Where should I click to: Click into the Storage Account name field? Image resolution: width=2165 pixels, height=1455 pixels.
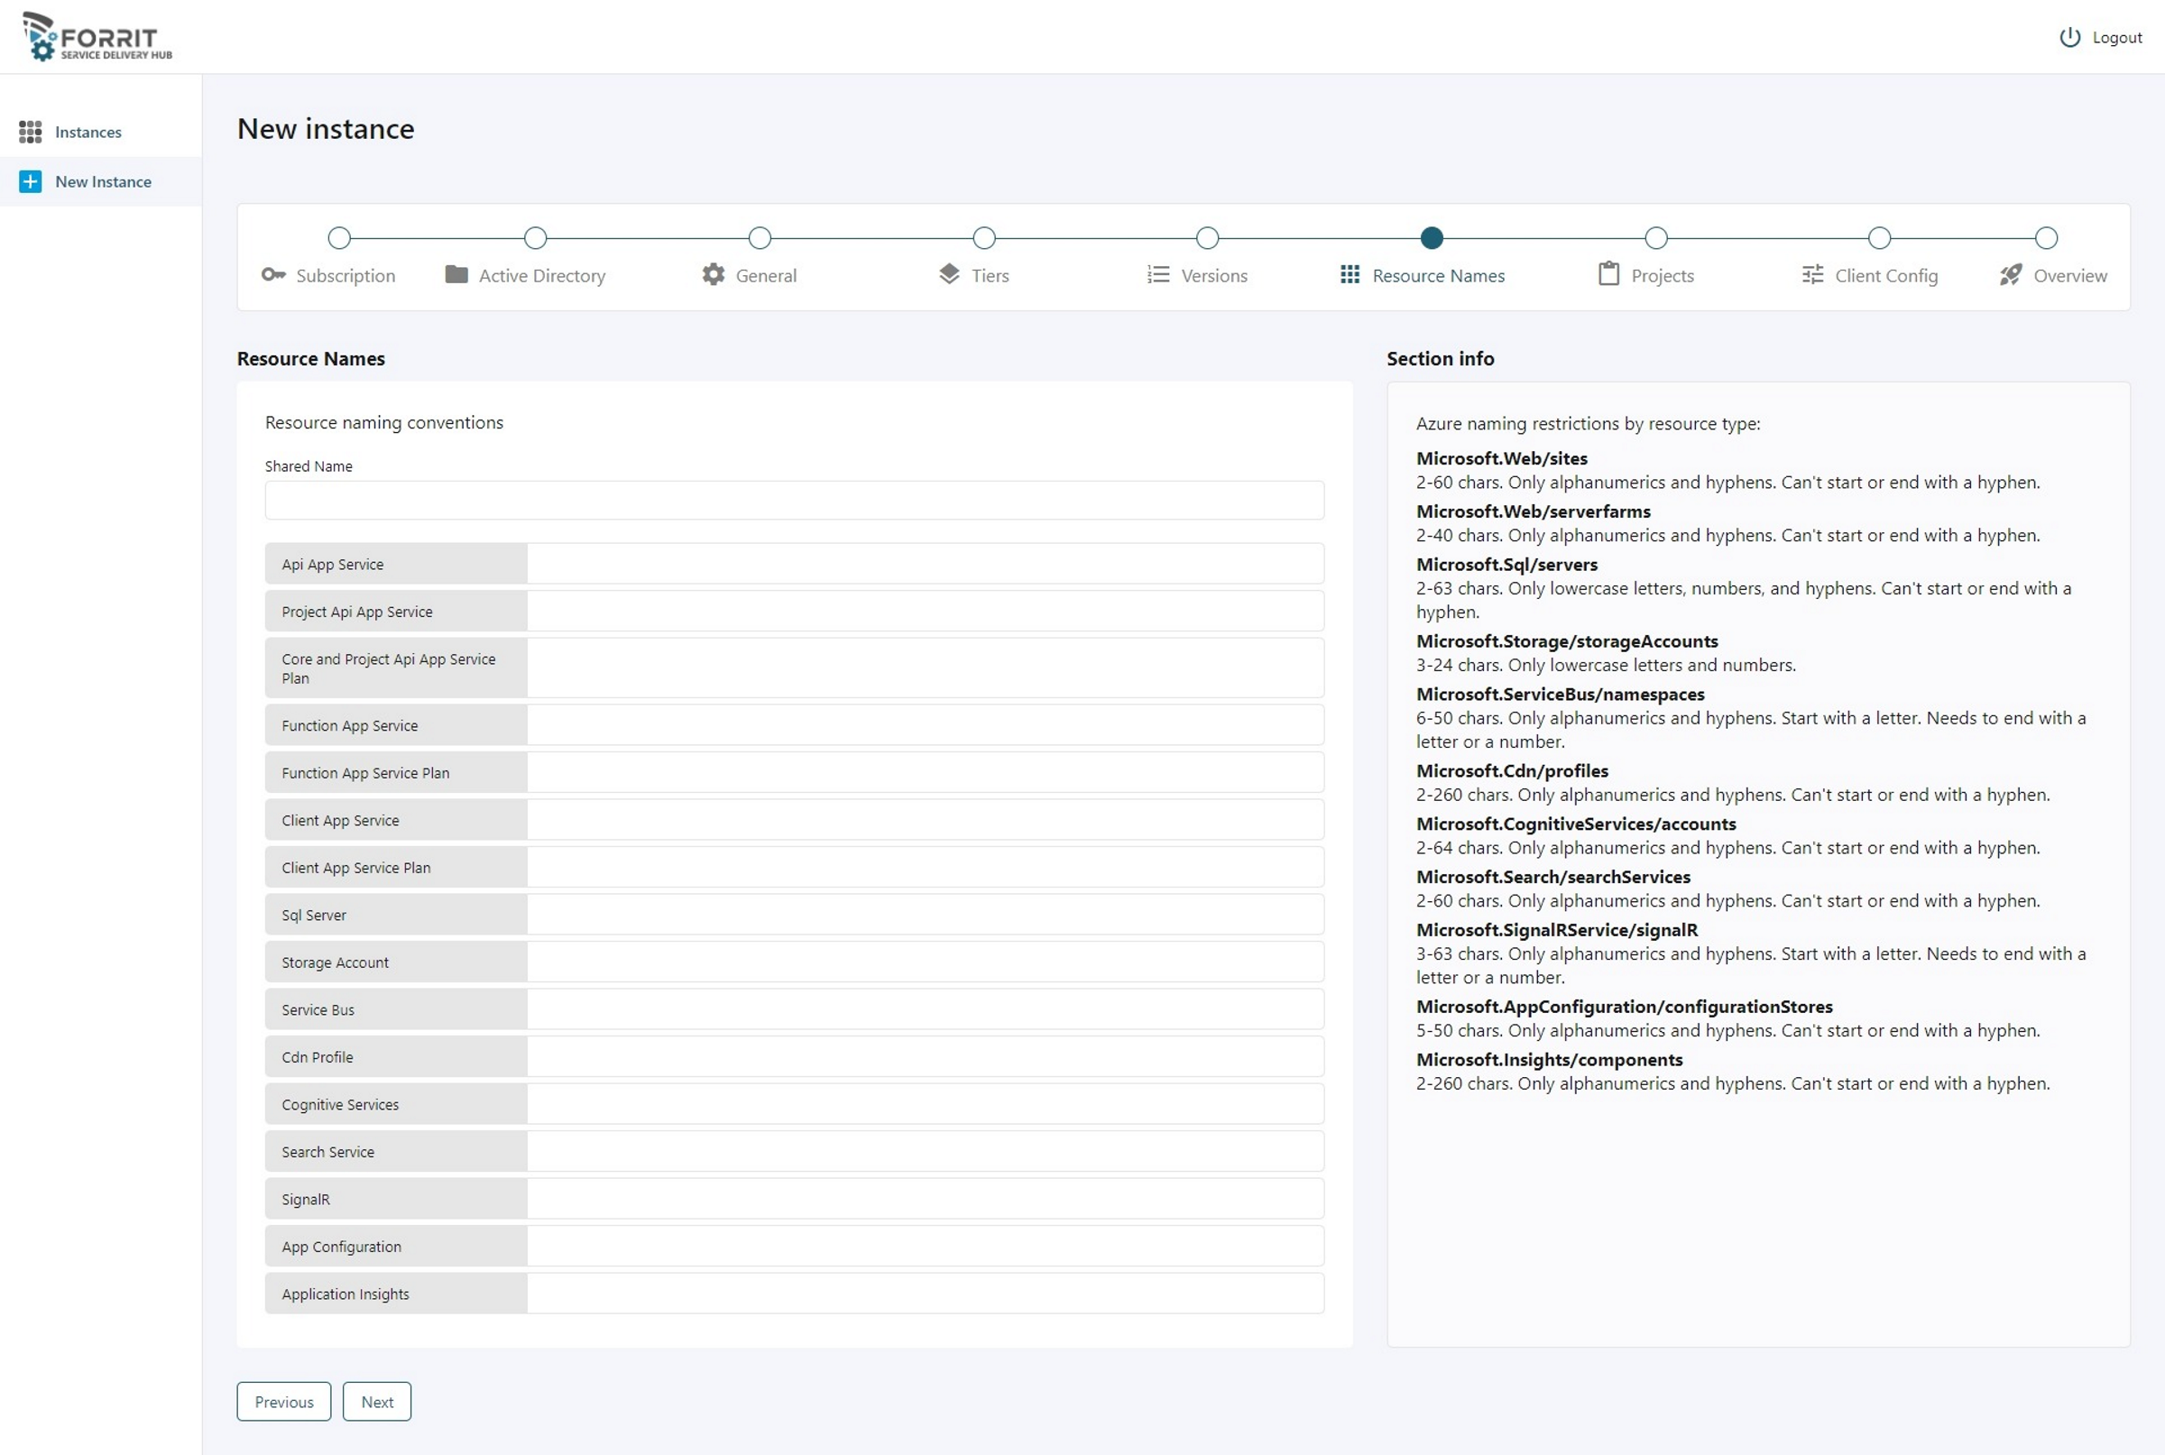coord(925,962)
